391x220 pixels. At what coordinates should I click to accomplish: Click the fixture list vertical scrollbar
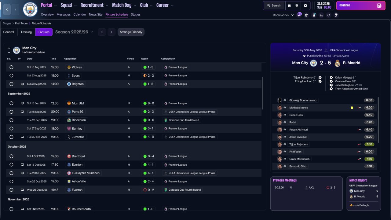(262, 93)
